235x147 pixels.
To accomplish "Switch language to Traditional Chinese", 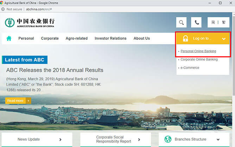I will tap(223, 23).
